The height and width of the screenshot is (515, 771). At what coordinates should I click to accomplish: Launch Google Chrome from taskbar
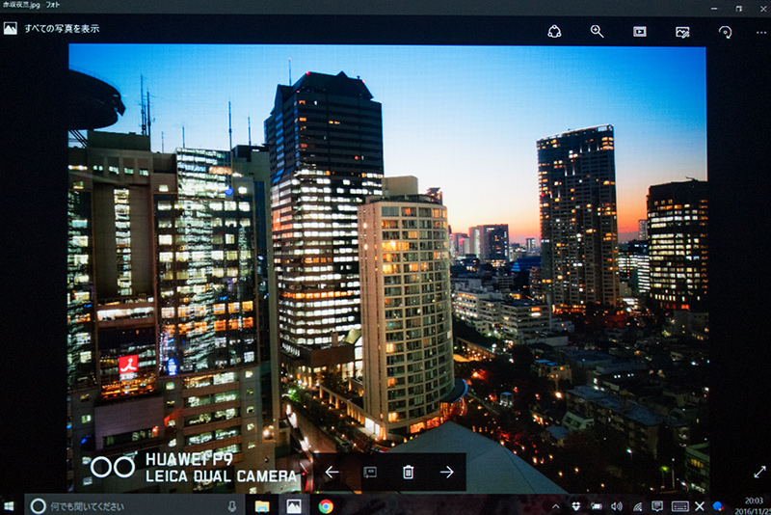pyautogui.click(x=326, y=506)
